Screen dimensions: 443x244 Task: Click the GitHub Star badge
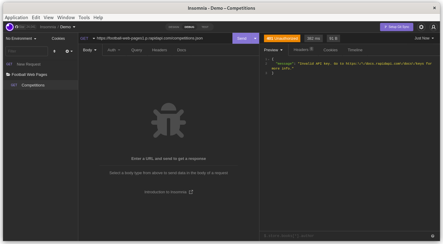tap(25, 27)
